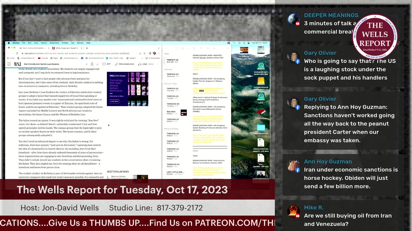Viewport: 412px width, 231px height.
Task: Open Maps bookmark
Action: 54,58
